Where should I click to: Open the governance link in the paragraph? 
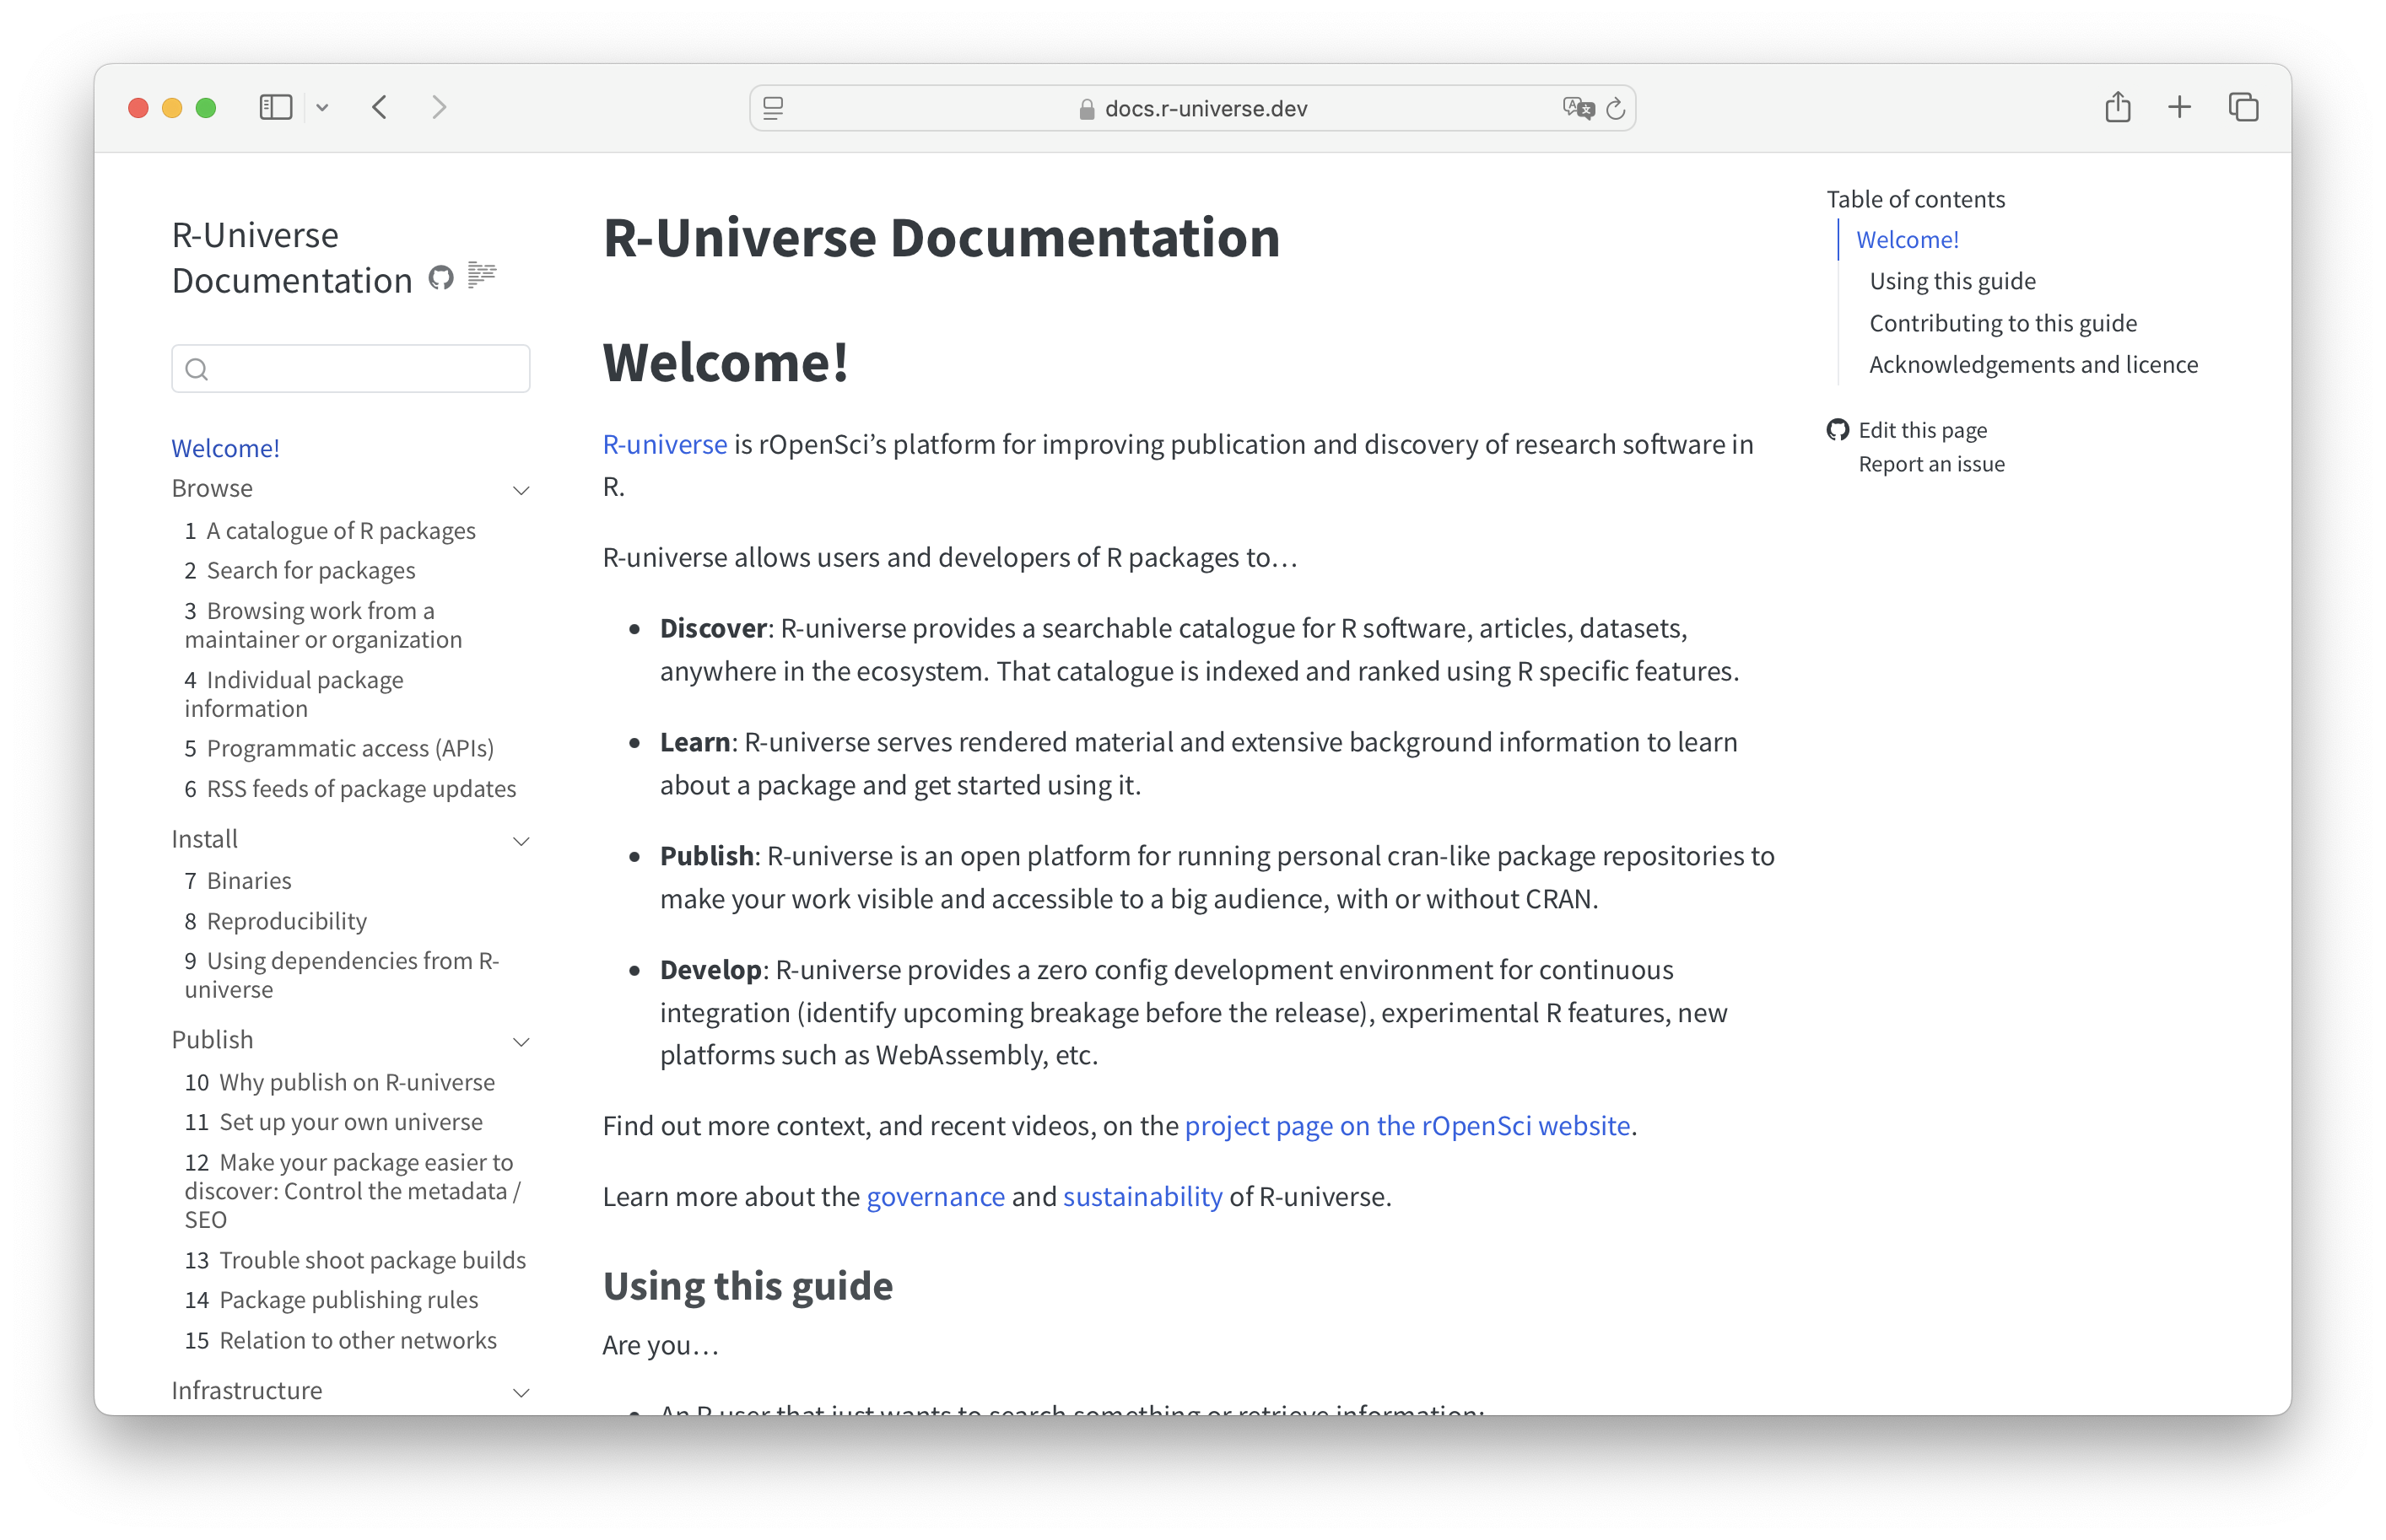click(936, 1196)
